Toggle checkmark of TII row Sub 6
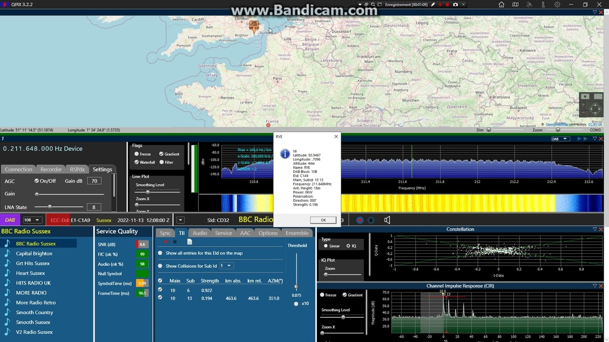The width and height of the screenshot is (609, 342). tap(160, 290)
